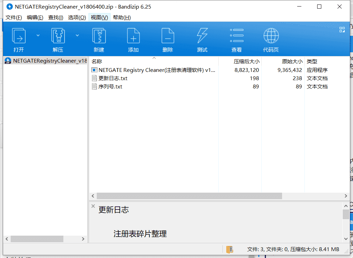This screenshot has height=258, width=353.
Task: Click the 查看 (View) list icon
Action: 237,35
